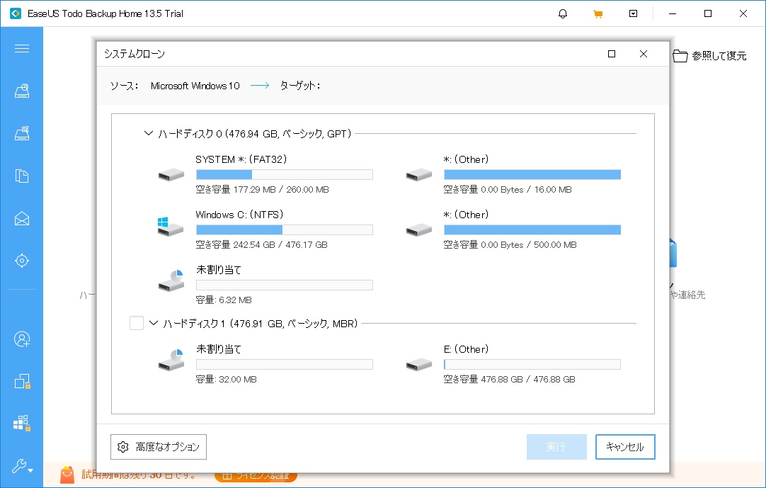This screenshot has height=488, width=766.
Task: Click '容量: 6.32 MB' text
Action: point(224,300)
